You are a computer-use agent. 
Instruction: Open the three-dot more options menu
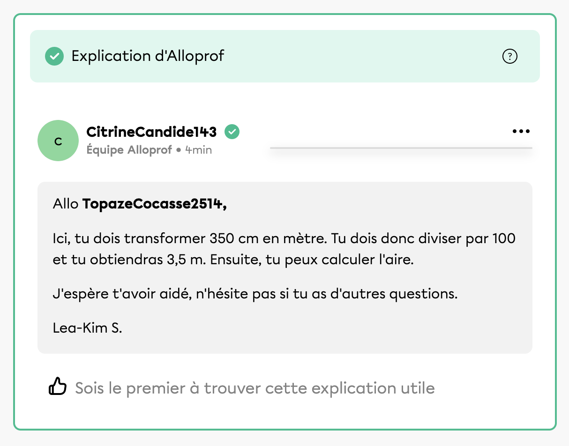521,131
